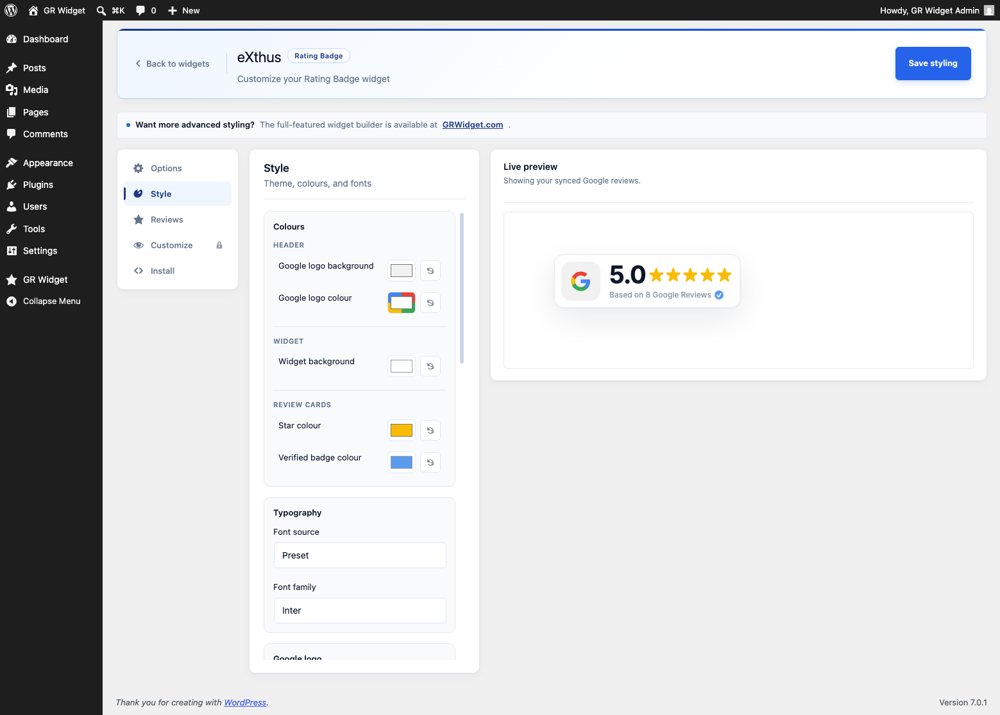Open the admin bar search icon

click(101, 10)
